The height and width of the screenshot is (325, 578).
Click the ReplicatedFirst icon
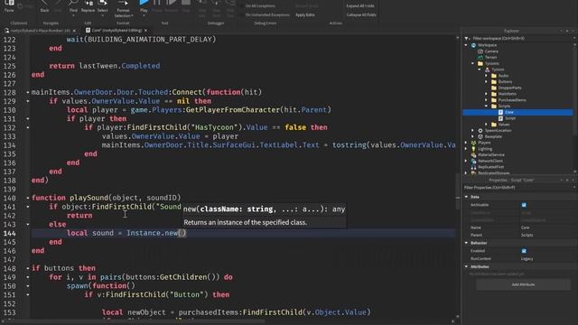473,167
